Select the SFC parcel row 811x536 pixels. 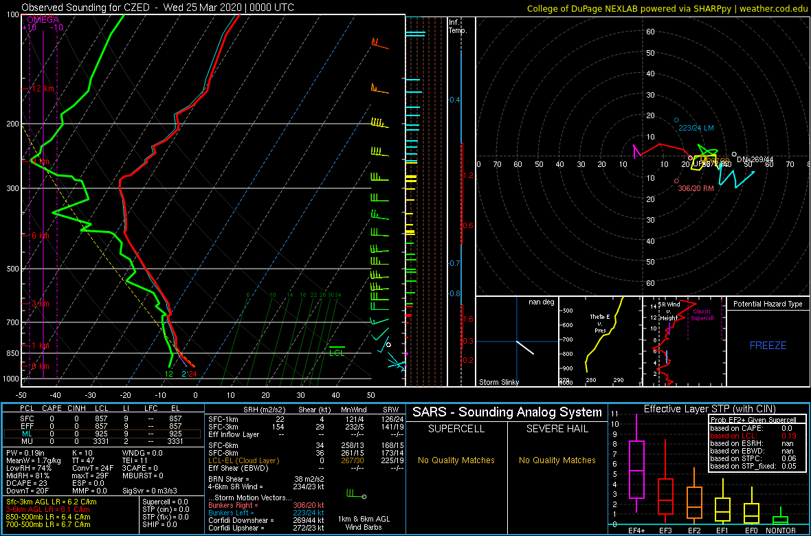(102, 418)
